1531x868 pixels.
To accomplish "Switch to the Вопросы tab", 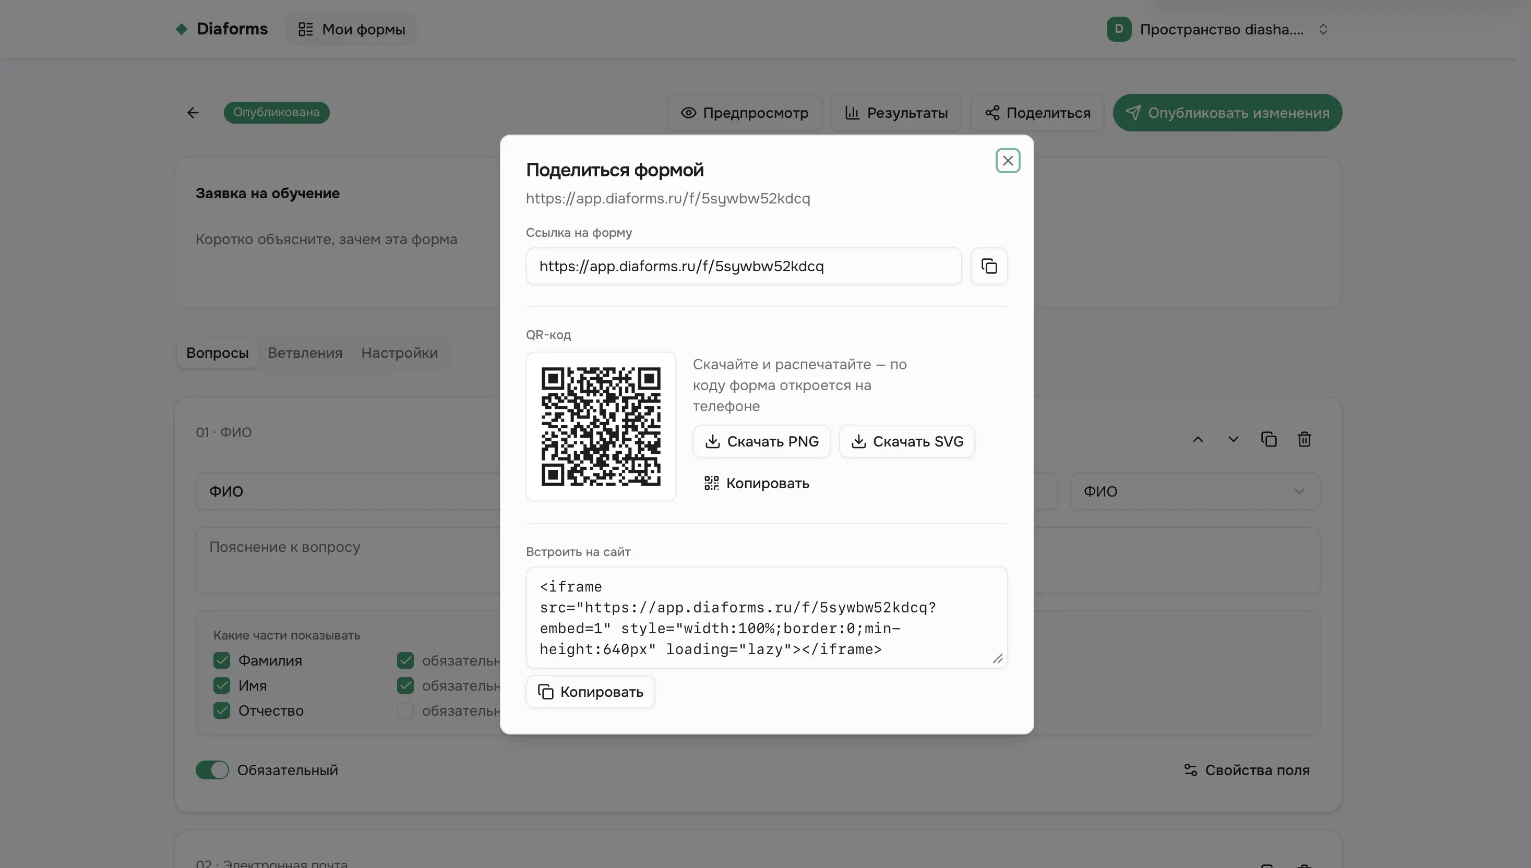I will click(x=218, y=353).
